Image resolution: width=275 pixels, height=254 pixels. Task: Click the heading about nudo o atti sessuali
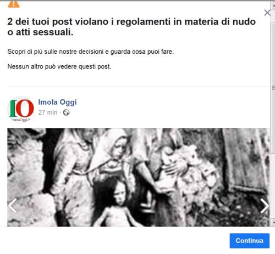pos(131,27)
